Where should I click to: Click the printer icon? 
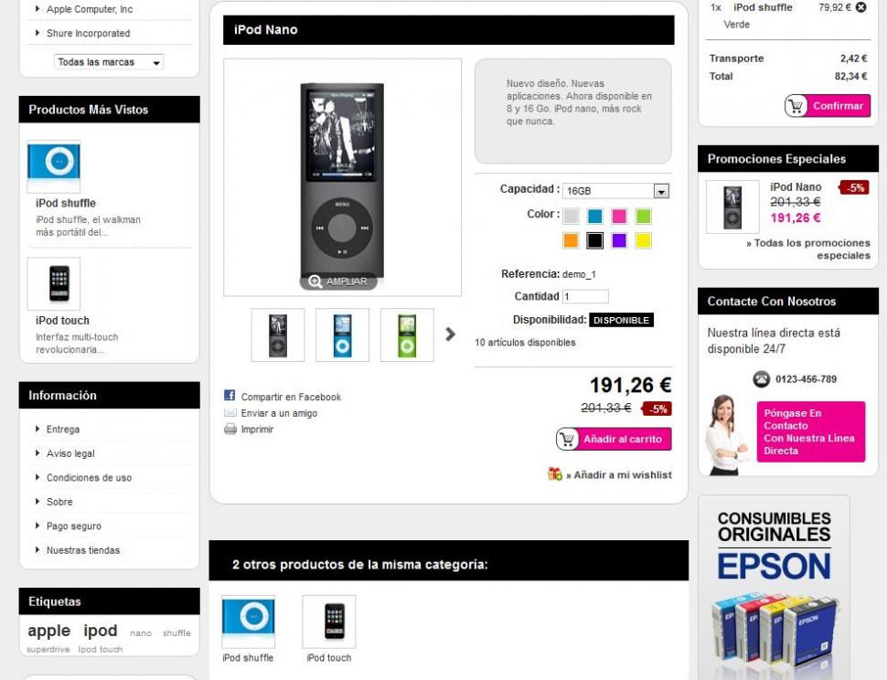coord(230,429)
